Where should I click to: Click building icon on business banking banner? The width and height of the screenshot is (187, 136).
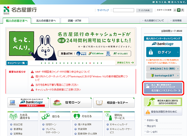point(147,86)
